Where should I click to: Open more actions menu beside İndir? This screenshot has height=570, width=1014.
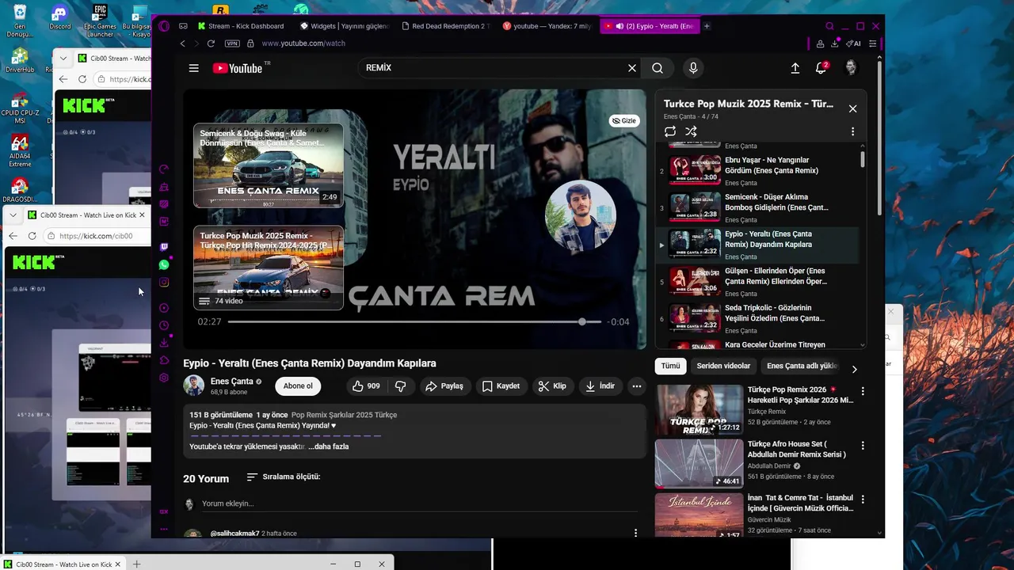point(636,386)
